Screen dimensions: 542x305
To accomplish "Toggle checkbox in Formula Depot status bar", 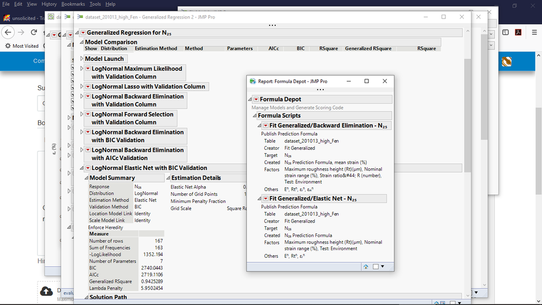I will click(375, 266).
